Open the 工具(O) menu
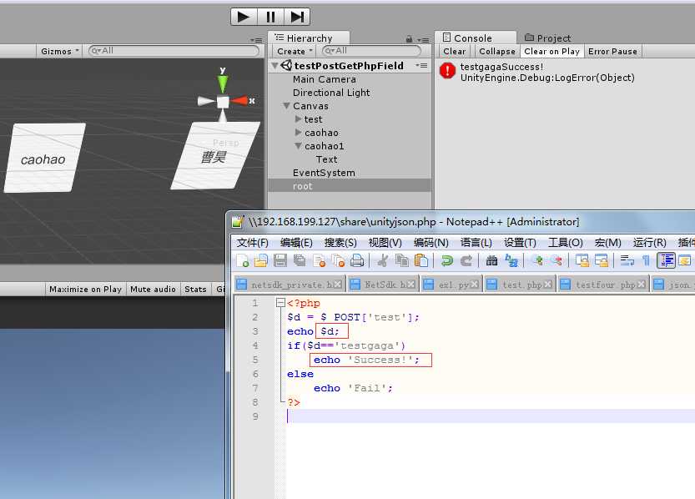695x499 pixels. point(565,243)
